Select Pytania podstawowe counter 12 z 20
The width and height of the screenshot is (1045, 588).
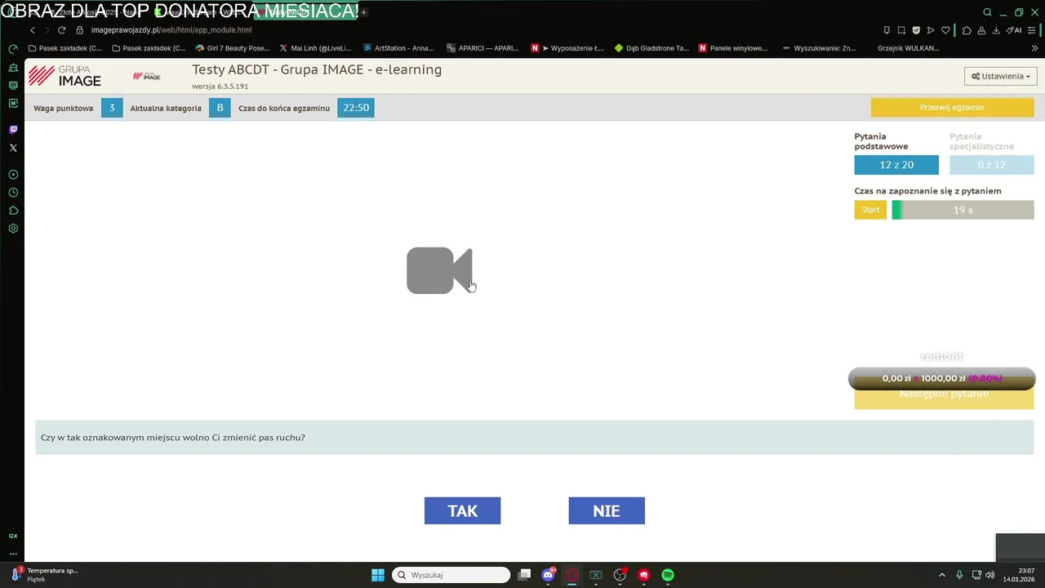tap(896, 165)
